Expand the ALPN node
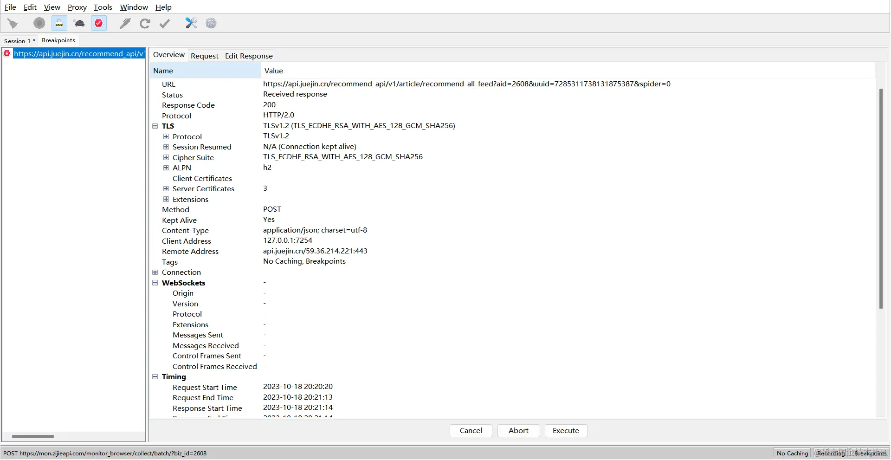The width and height of the screenshot is (891, 460). 166,168
